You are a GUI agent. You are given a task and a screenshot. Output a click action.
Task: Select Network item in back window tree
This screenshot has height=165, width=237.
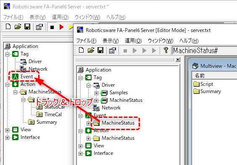pyautogui.click(x=38, y=69)
